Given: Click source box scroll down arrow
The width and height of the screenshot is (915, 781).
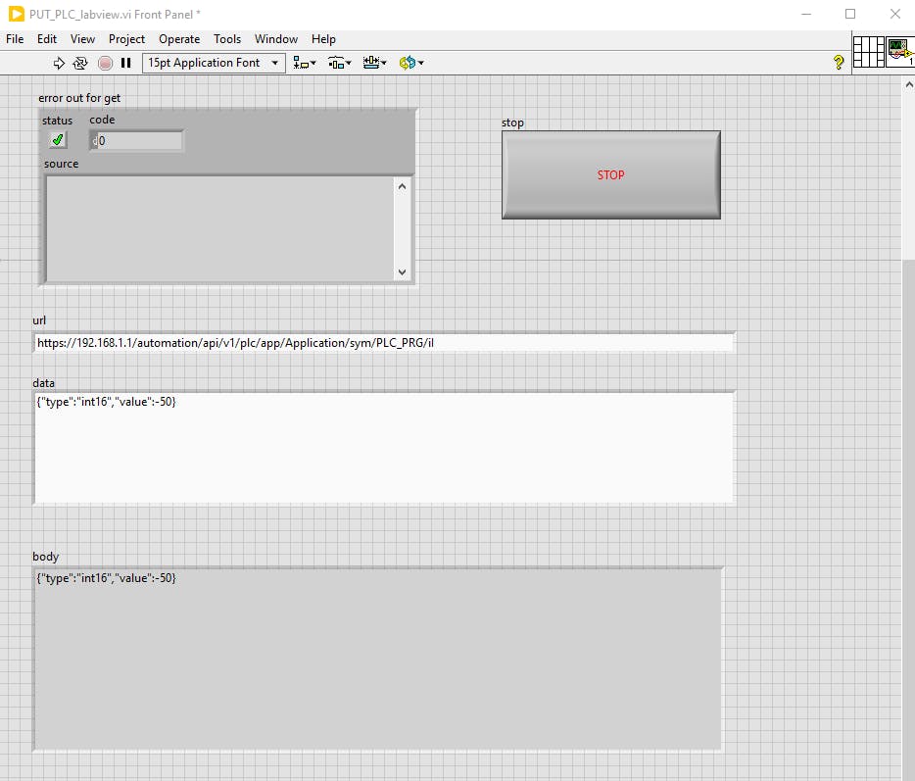Looking at the screenshot, I should point(402,272).
